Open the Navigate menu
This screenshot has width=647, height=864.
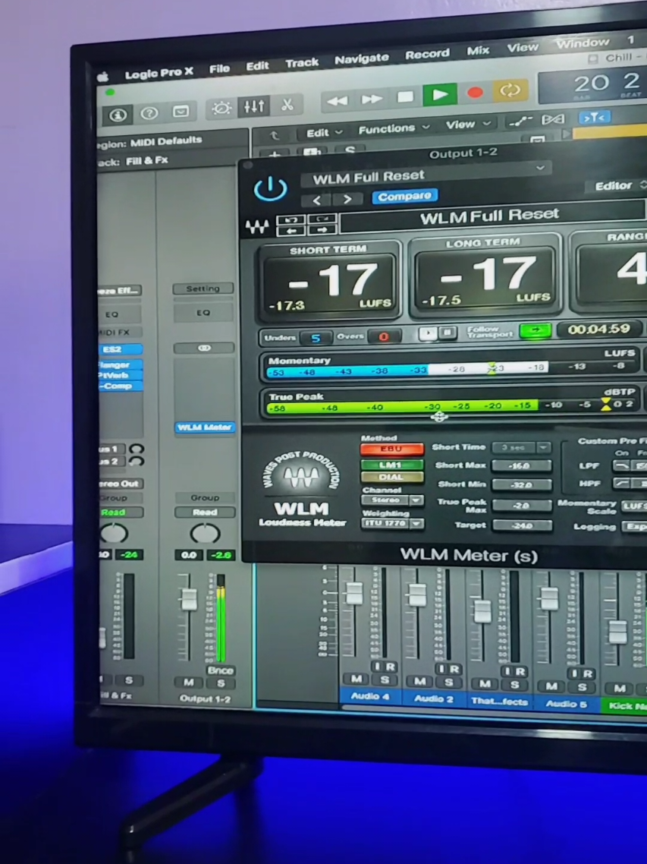pos(362,59)
